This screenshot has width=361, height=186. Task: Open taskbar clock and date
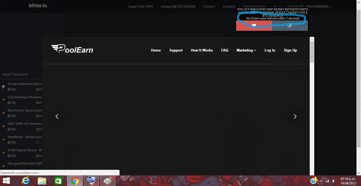pos(348,181)
